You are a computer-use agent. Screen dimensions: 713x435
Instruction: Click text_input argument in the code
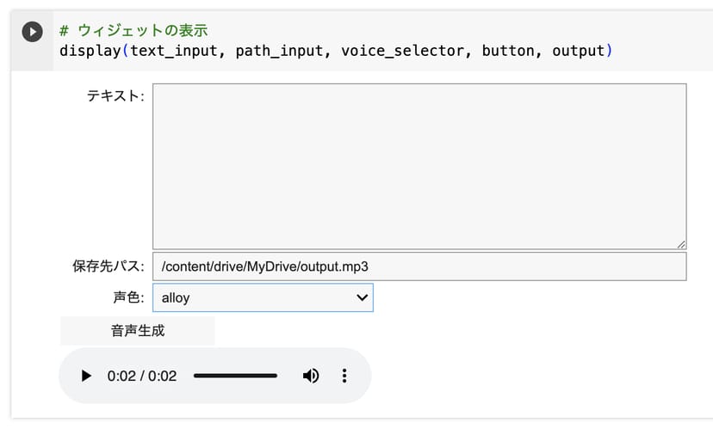tap(172, 51)
